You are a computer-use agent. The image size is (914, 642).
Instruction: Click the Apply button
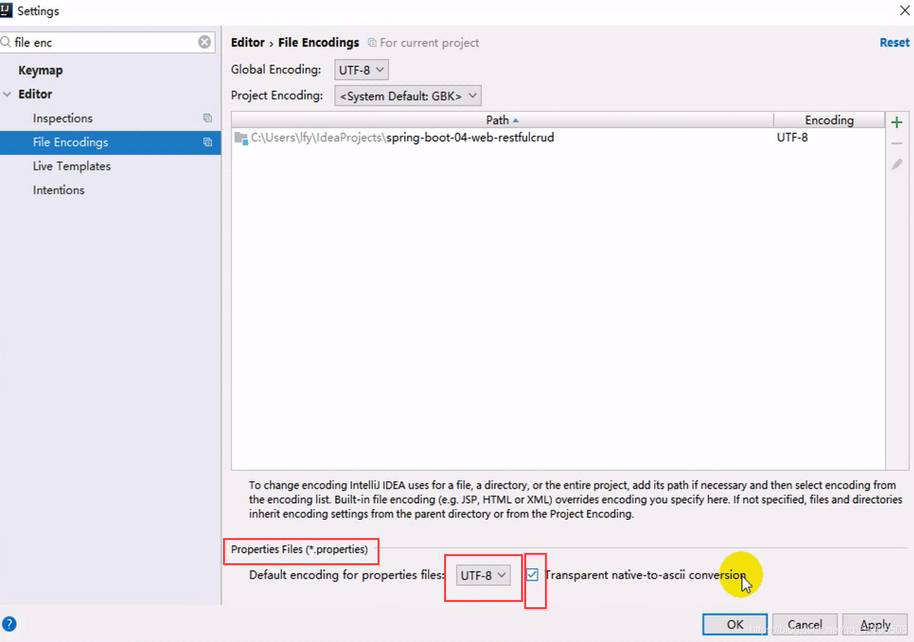click(x=875, y=625)
